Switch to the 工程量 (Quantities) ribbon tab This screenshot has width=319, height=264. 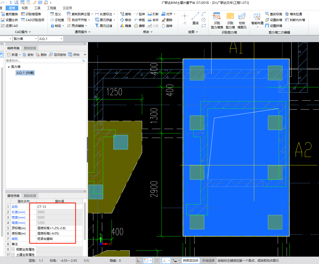coord(52,8)
